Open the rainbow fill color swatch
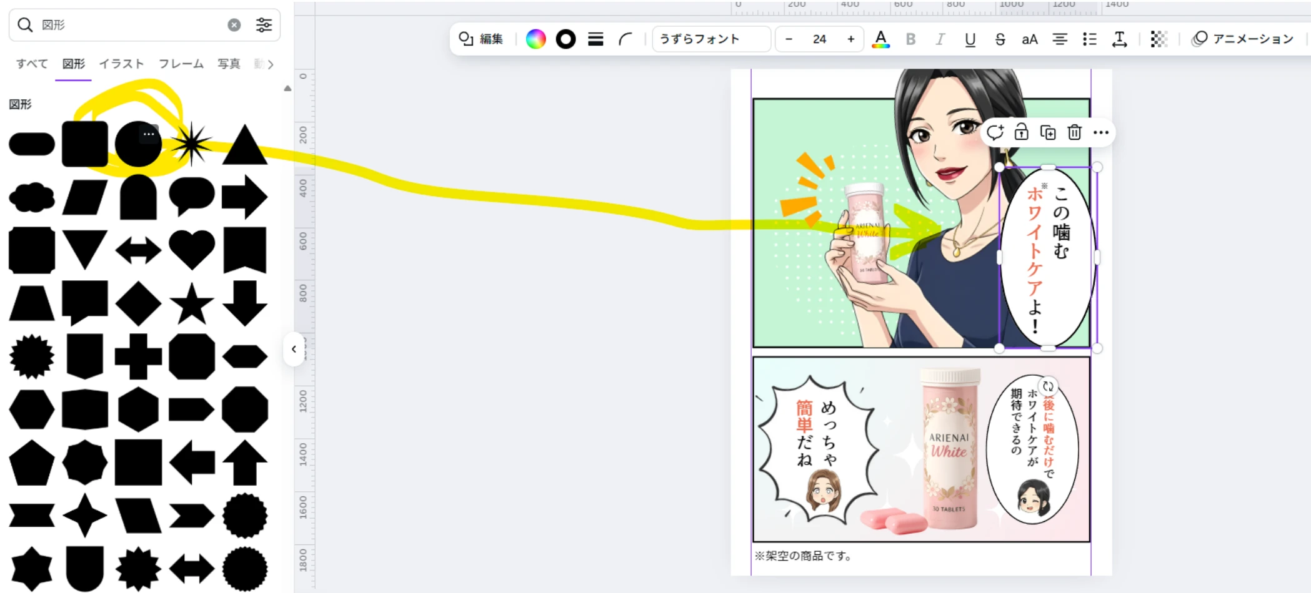The image size is (1311, 593). [536, 39]
